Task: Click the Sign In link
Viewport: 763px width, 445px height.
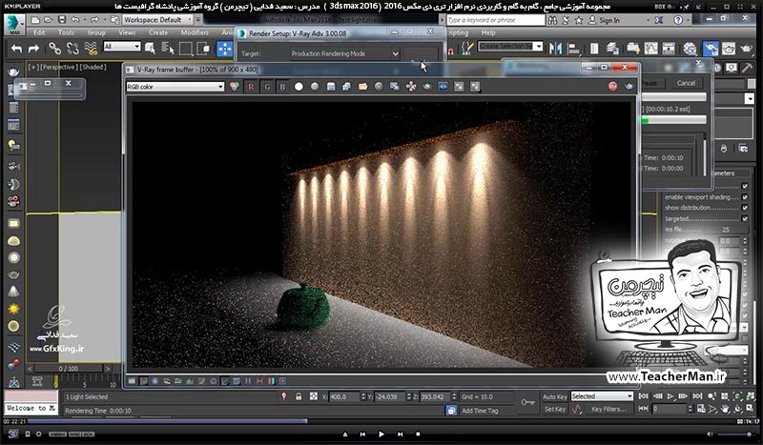Action: [609, 20]
